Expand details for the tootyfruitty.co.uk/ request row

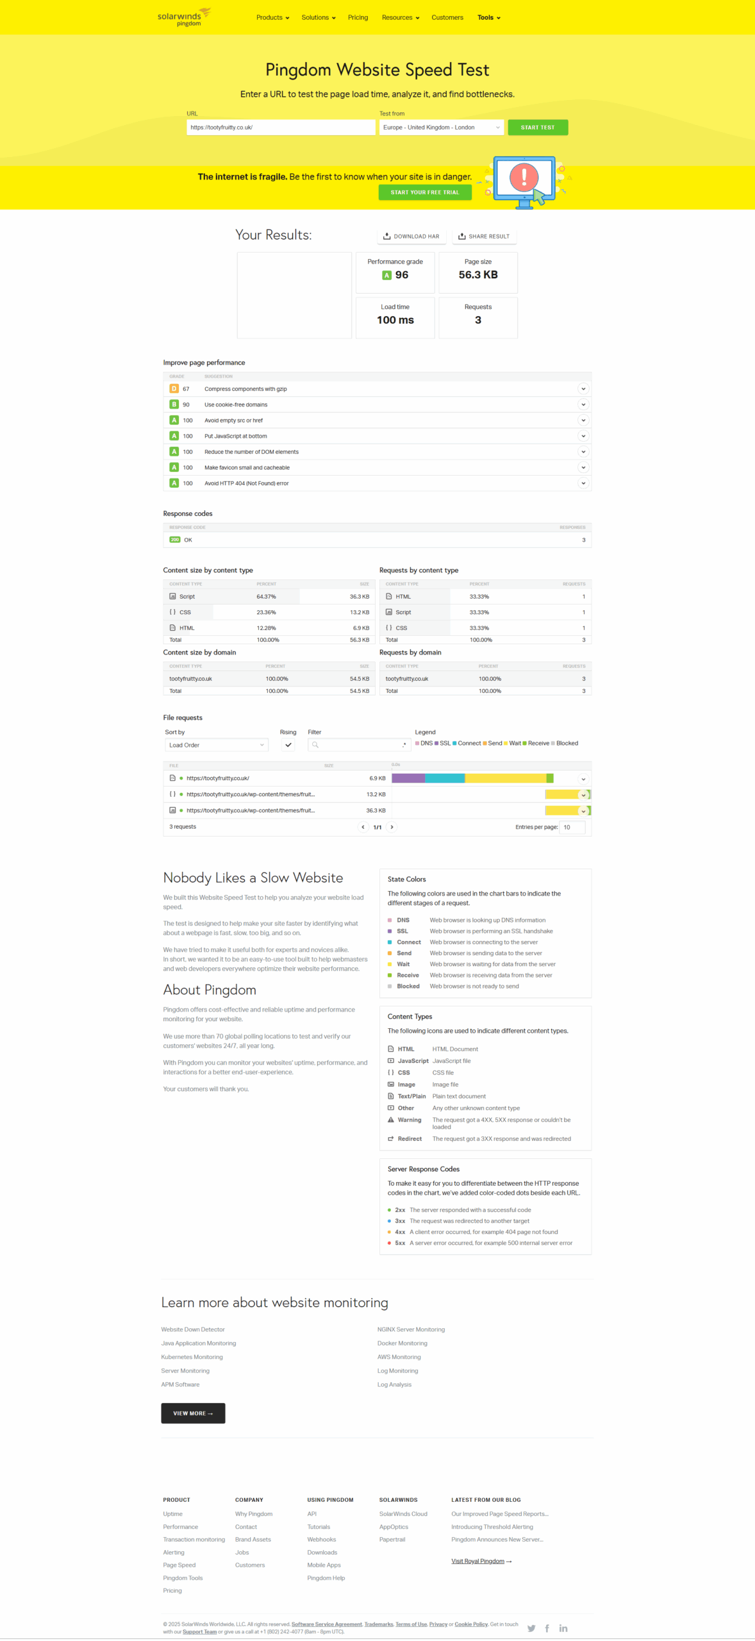(583, 779)
